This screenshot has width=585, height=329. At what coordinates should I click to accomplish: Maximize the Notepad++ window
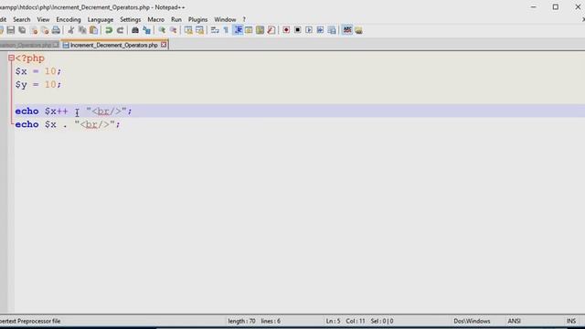(x=556, y=7)
